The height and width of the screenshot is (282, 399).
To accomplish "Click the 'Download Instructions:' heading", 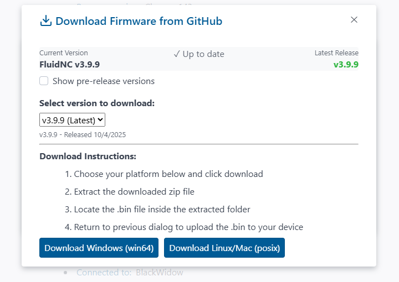I will 88,156.
